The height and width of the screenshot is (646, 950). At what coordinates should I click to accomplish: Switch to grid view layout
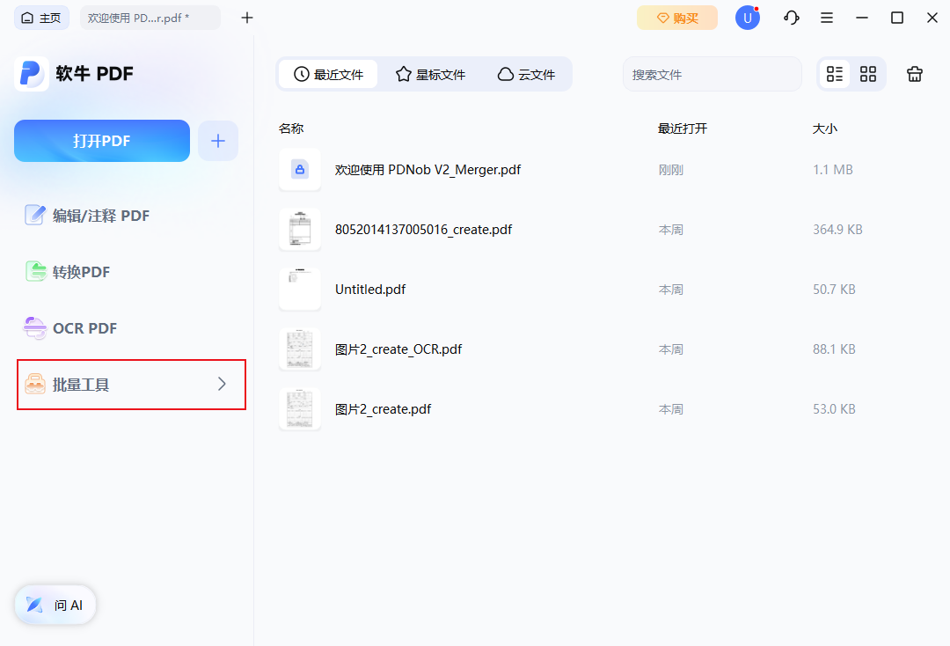click(x=867, y=74)
